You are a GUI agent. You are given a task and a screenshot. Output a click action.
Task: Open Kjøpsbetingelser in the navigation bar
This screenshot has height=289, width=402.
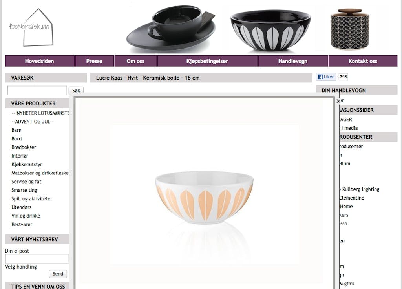pos(207,61)
